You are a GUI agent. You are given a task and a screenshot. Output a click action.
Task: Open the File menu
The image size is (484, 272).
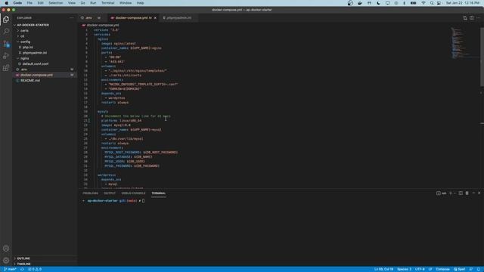coord(29,3)
